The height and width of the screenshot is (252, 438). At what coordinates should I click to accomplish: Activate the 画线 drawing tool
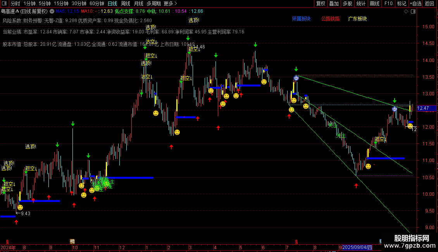click(x=374, y=3)
